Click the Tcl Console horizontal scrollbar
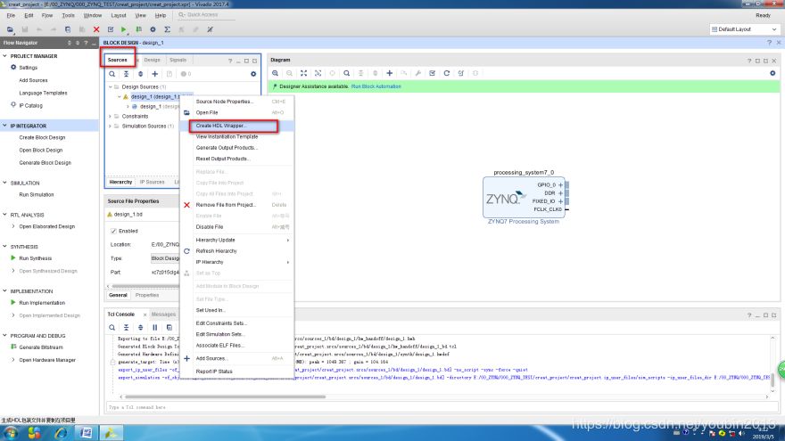 tap(226, 397)
